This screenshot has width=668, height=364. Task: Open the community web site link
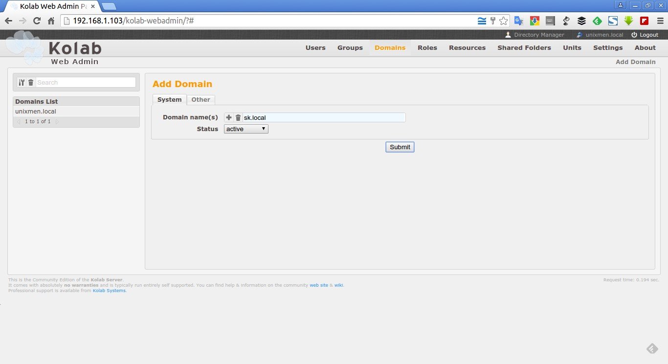click(319, 285)
